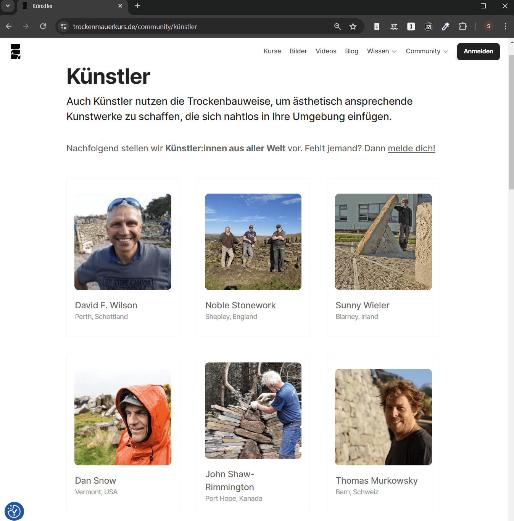Go back to the previous page
The image size is (514, 521).
8,26
